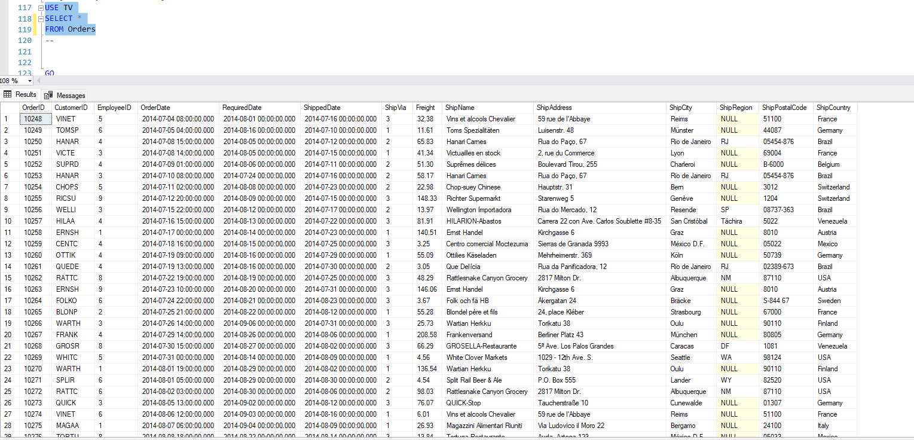
Task: Collapse the SELECT statement code fold
Action: click(x=39, y=17)
